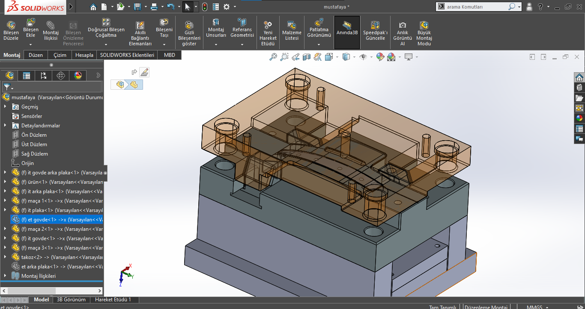This screenshot has width=585, height=309.
Task: Toggle Büyük Montaj Modu
Action: coord(424,33)
